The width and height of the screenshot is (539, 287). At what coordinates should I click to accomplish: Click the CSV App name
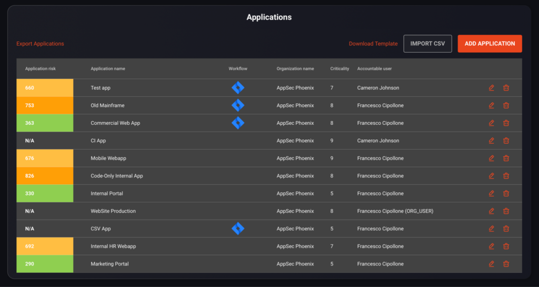[101, 229]
